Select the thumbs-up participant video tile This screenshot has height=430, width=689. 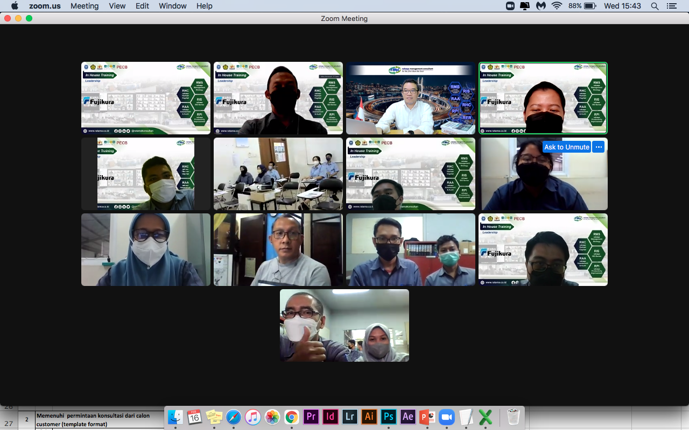344,325
